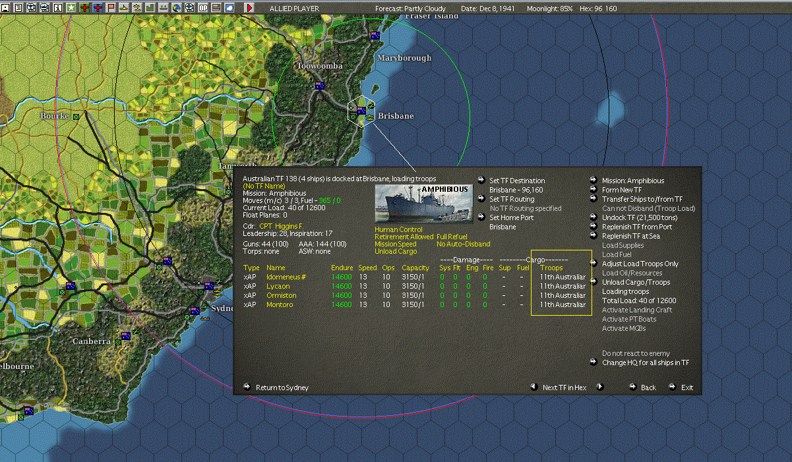Image resolution: width=792 pixels, height=462 pixels.
Task: Click the Exit button
Action: tap(687, 388)
